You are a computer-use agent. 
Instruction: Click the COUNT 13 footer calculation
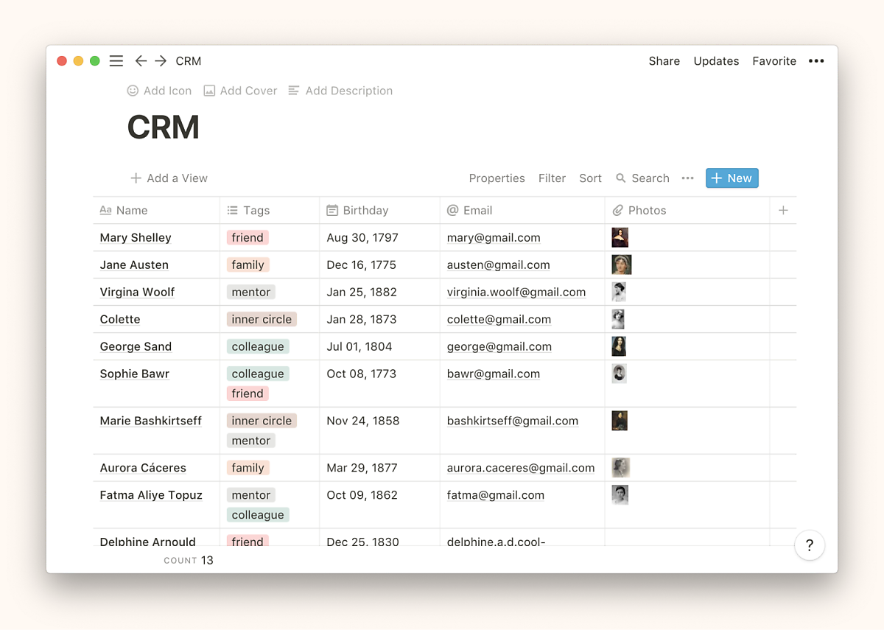(x=189, y=560)
